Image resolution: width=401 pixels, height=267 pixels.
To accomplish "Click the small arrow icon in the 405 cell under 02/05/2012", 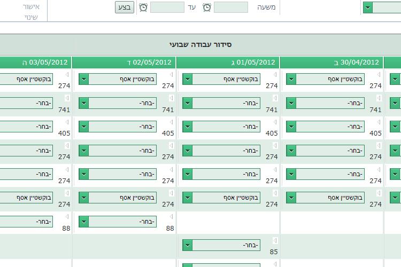I will click(x=171, y=122).
